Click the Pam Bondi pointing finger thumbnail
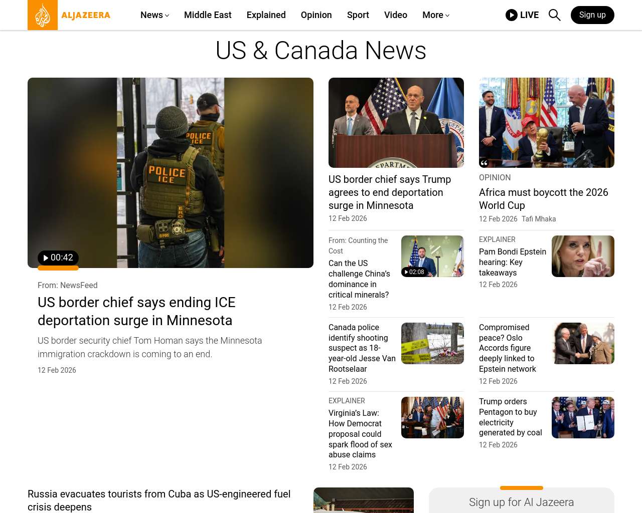 [x=583, y=256]
